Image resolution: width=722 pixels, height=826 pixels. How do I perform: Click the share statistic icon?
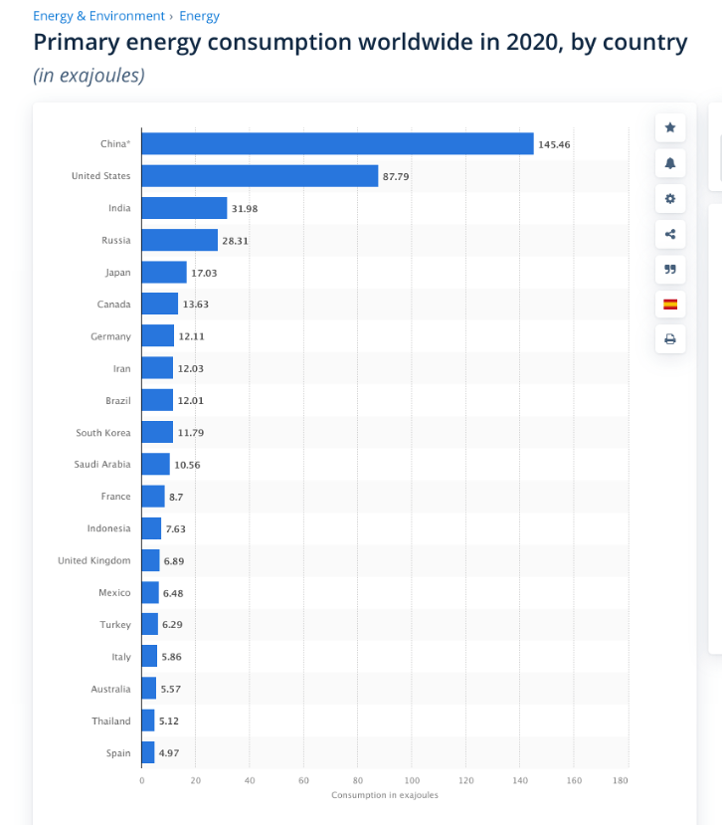[669, 235]
